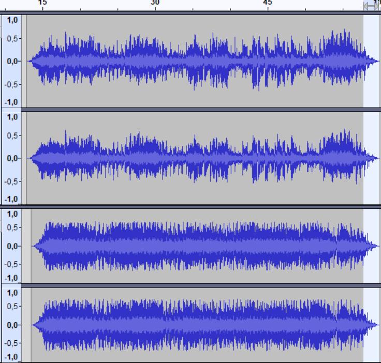This screenshot has width=381, height=363.
Task: Click the 30-second mark on the timeline ruler
Action: point(155,3)
